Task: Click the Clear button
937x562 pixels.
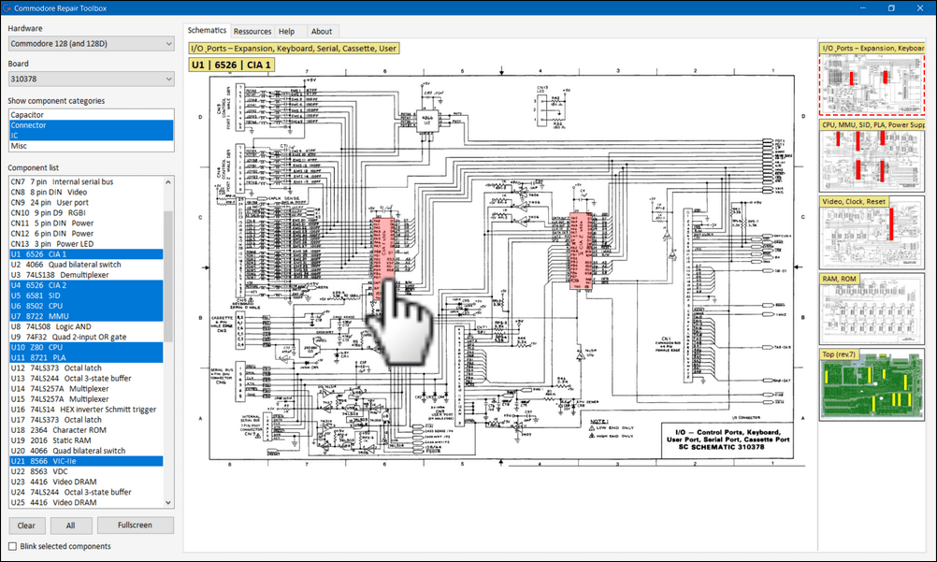Action: 26,526
